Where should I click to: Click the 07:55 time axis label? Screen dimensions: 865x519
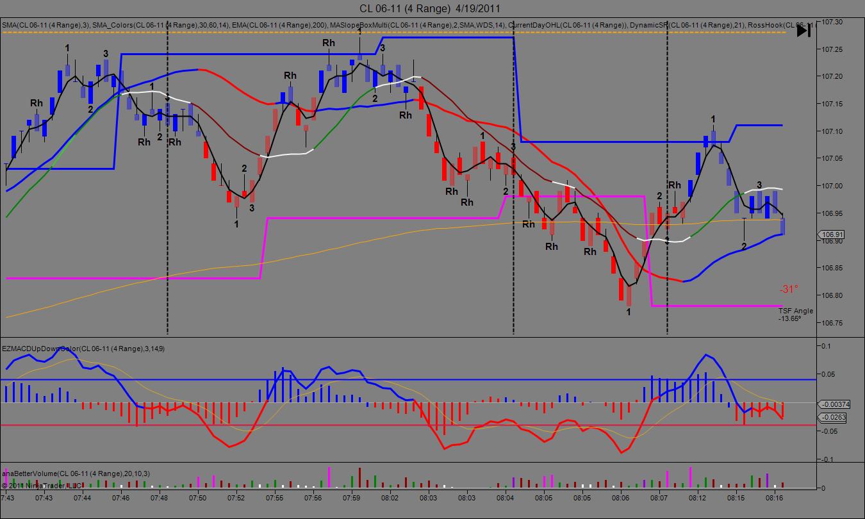point(275,497)
